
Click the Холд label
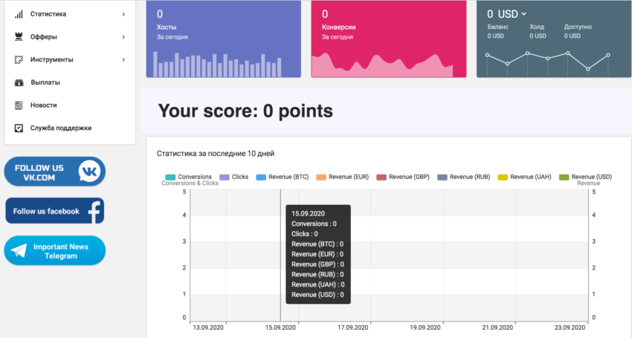[x=537, y=27]
